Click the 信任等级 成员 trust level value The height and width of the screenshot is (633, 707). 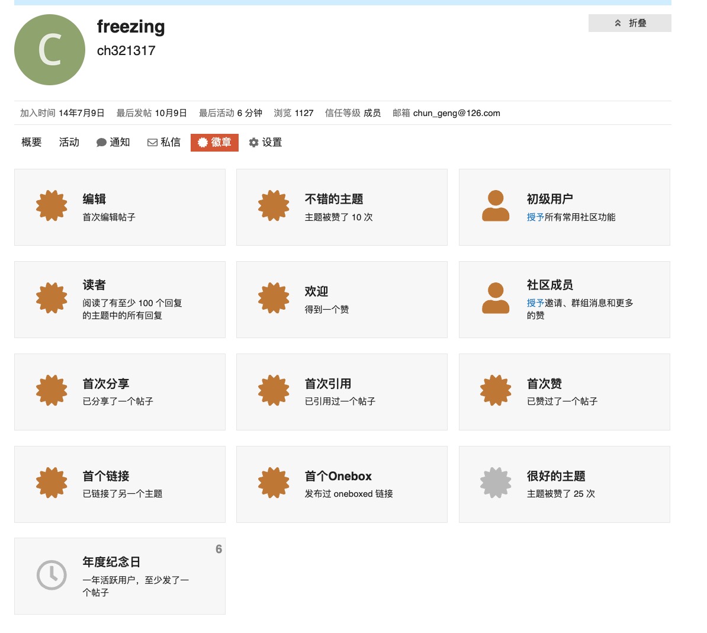372,113
